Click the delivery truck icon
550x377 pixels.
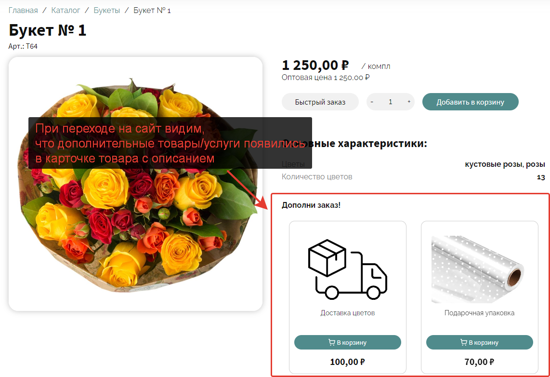[x=348, y=269]
